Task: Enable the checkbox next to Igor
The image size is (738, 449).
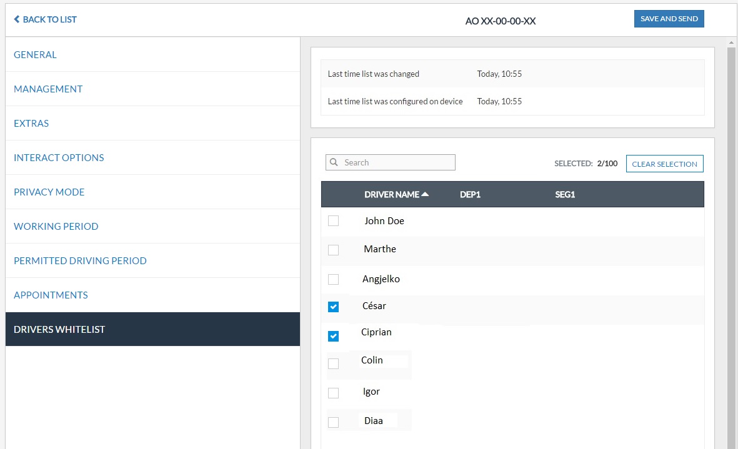Action: point(334,393)
